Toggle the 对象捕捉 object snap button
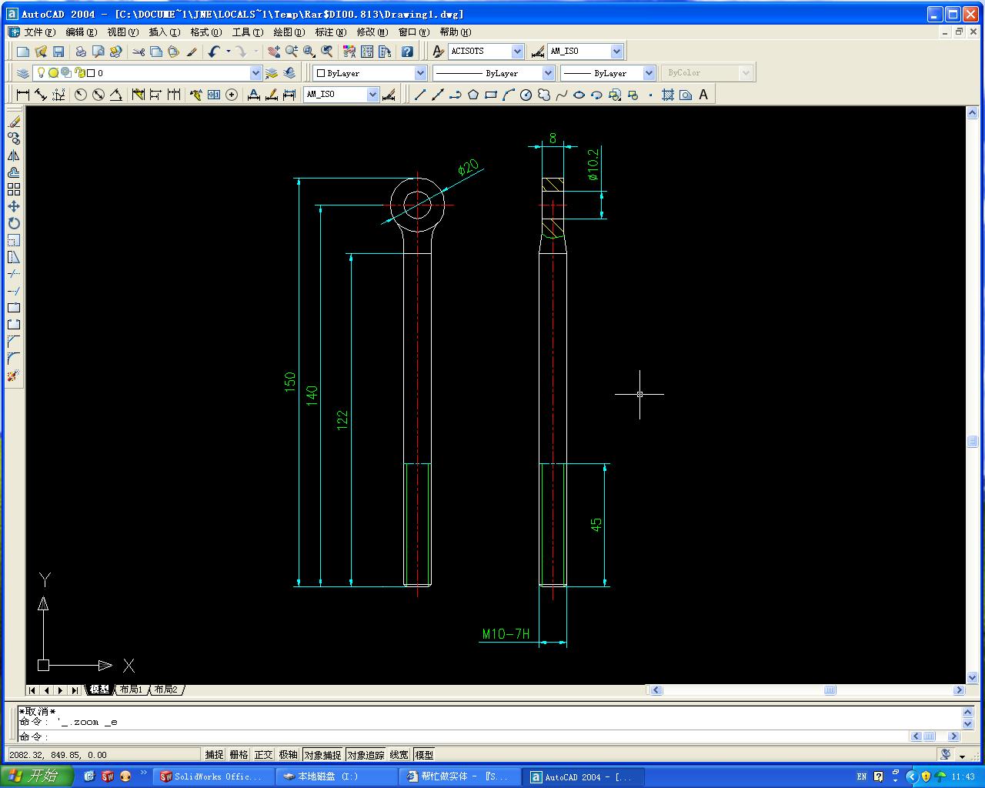The width and height of the screenshot is (985, 788). pos(322,755)
